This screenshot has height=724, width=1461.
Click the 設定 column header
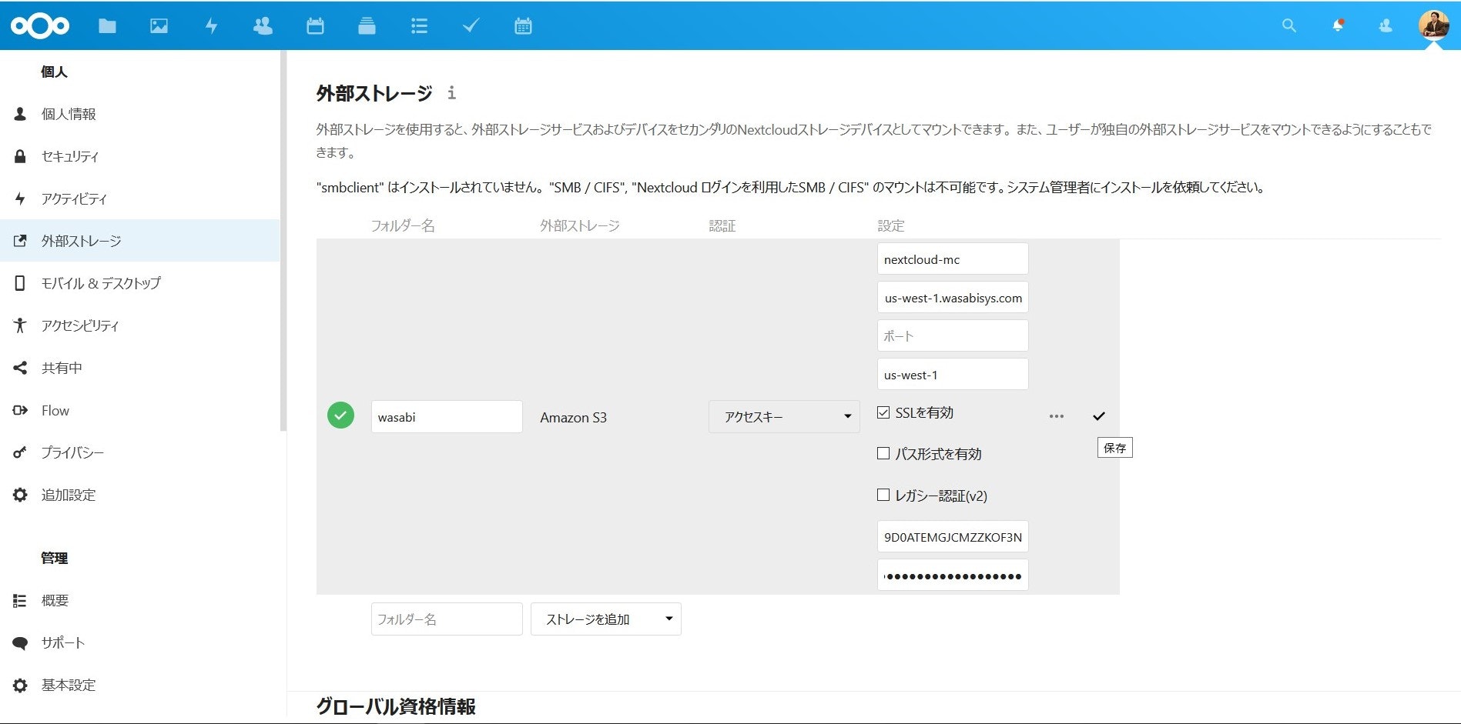tap(891, 225)
